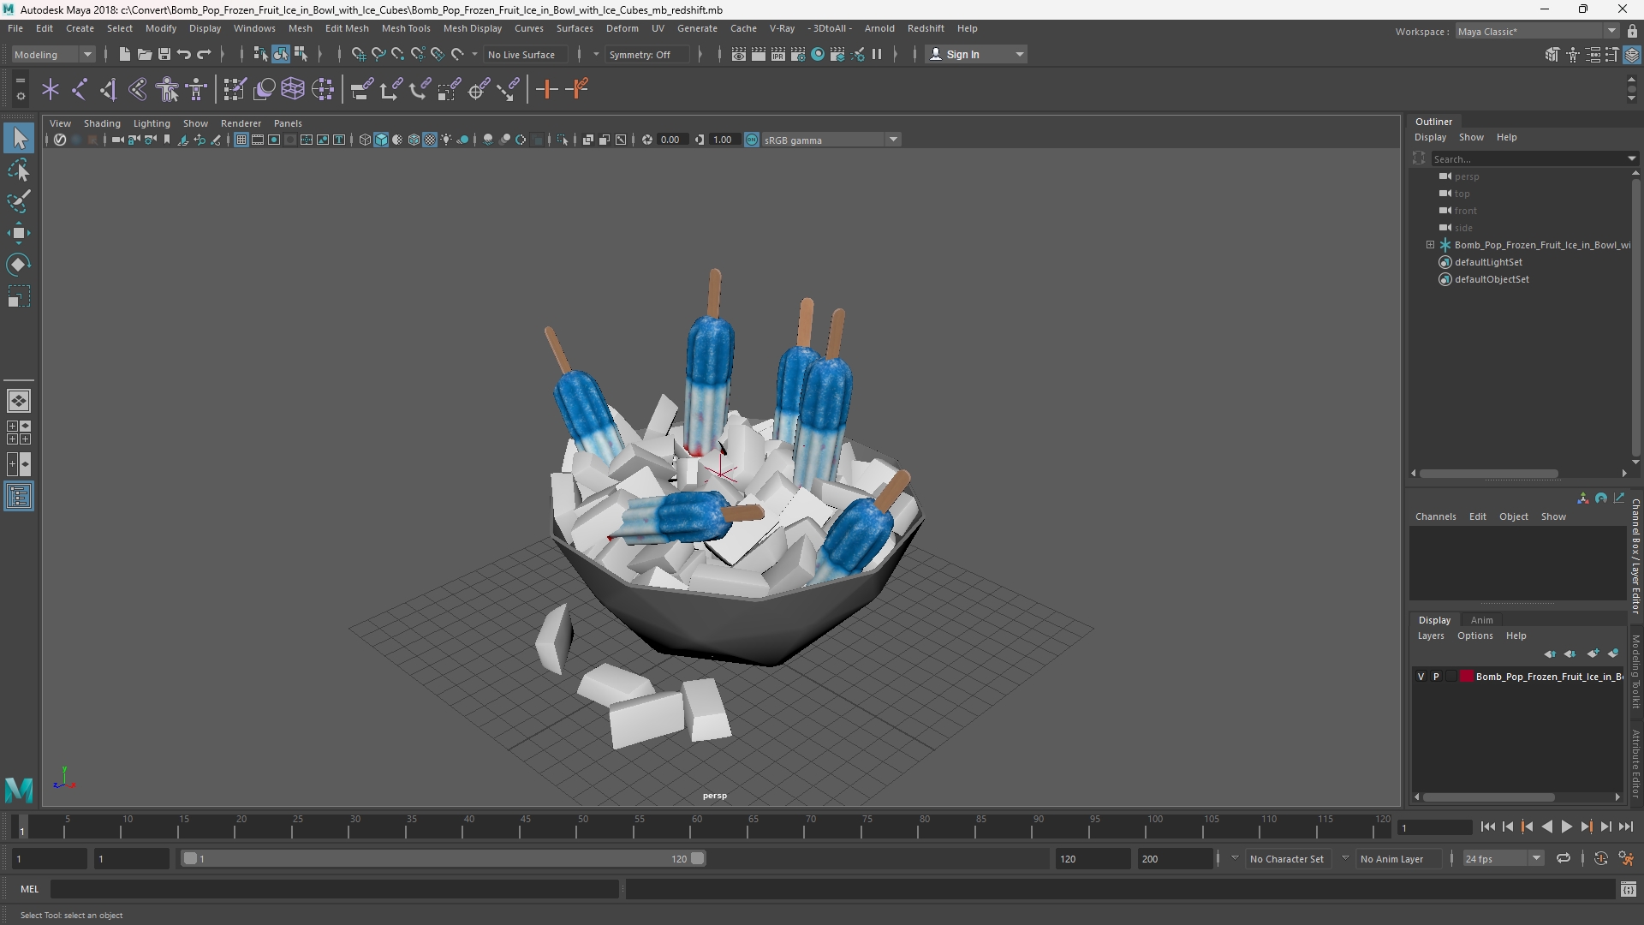This screenshot has width=1644, height=925.
Task: Click the Outliner search field
Action: coord(1528,158)
